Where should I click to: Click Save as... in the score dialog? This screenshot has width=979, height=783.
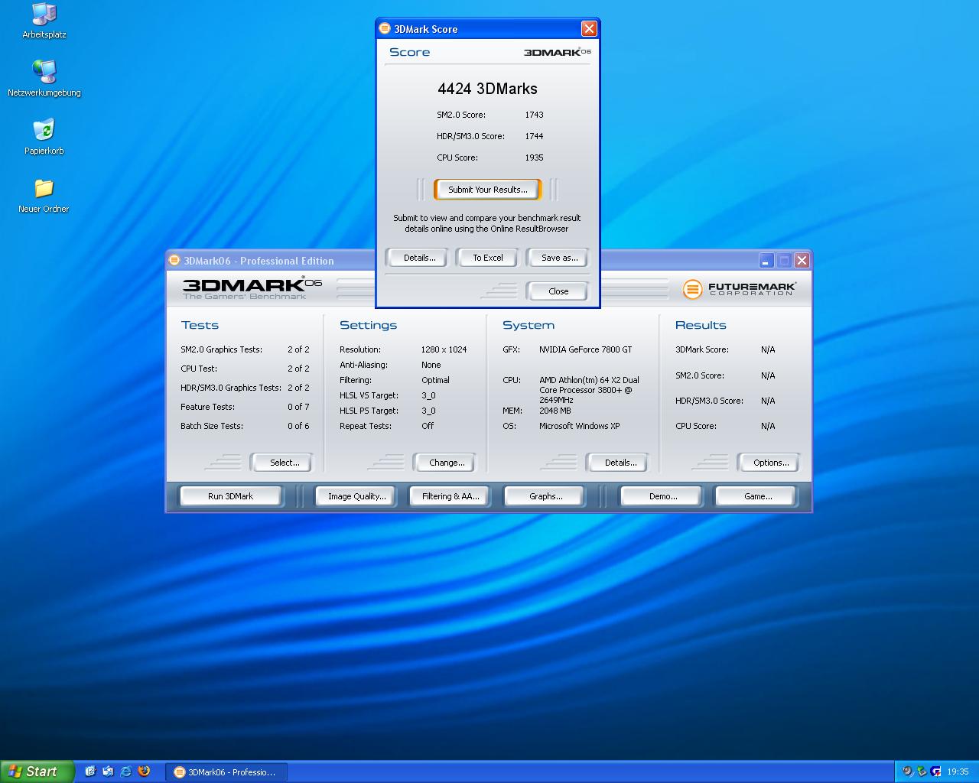point(559,258)
